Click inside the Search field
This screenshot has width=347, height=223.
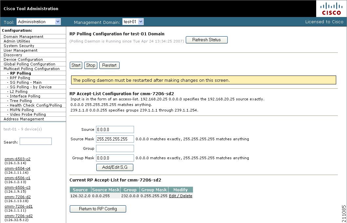[35, 141]
